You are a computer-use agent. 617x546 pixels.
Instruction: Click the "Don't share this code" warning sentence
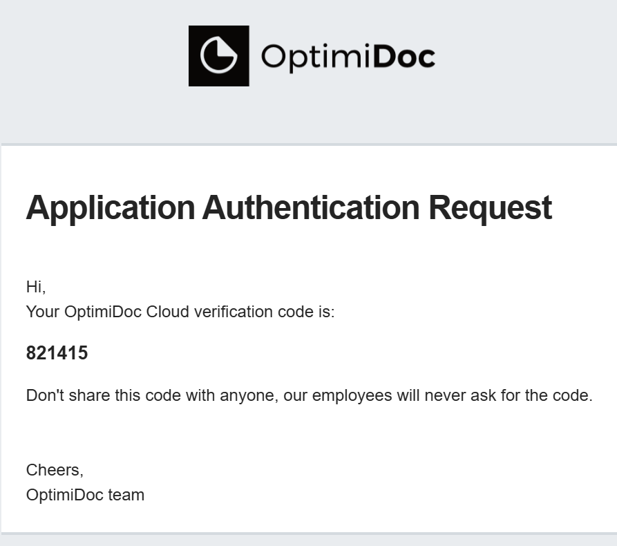(x=309, y=396)
